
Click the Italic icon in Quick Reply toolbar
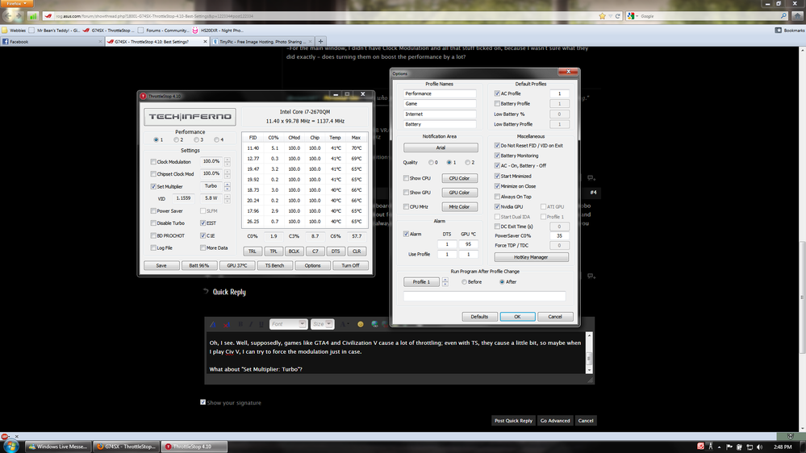(250, 324)
